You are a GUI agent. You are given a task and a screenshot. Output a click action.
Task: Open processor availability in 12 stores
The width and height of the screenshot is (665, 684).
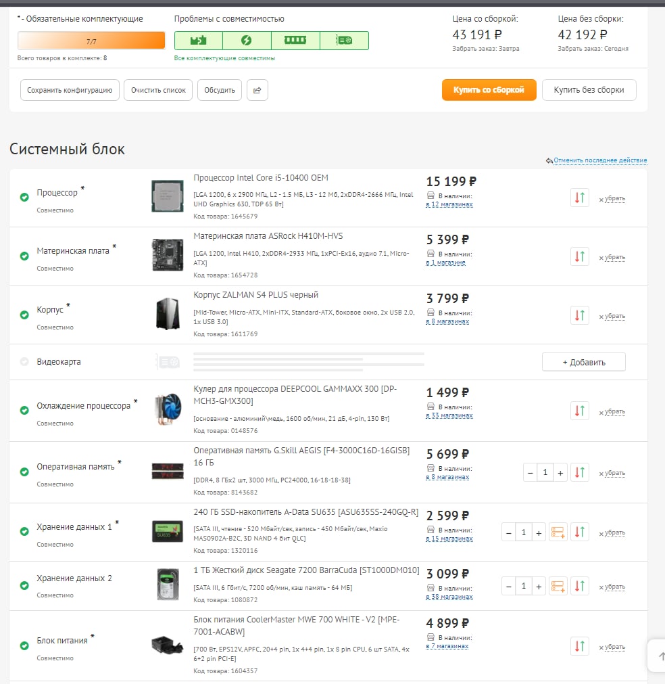449,204
